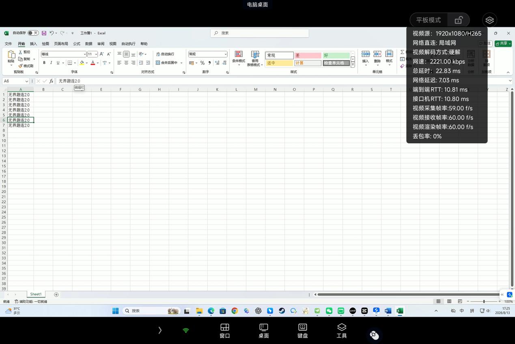Click the Insert Function fx icon
Screen dimensions: 515x344
coord(51,81)
